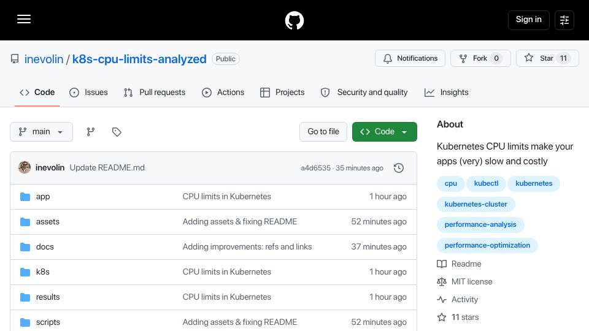Open the appearance settings sliders icon
The width and height of the screenshot is (589, 331).
(x=564, y=20)
